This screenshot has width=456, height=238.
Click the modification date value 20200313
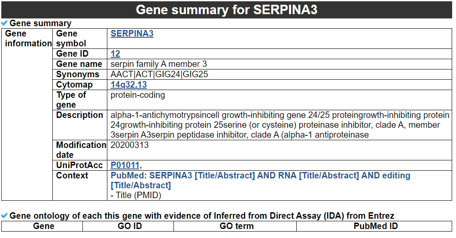tap(130, 145)
